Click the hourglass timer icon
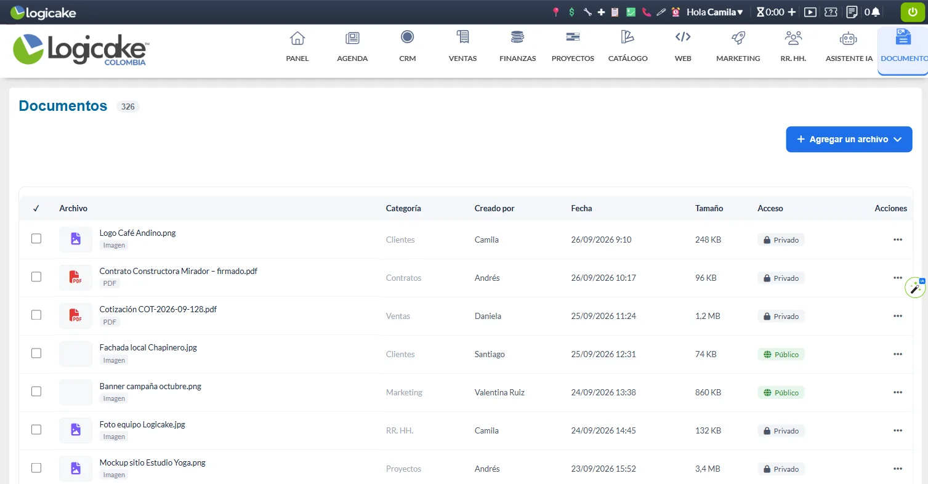 coord(761,12)
